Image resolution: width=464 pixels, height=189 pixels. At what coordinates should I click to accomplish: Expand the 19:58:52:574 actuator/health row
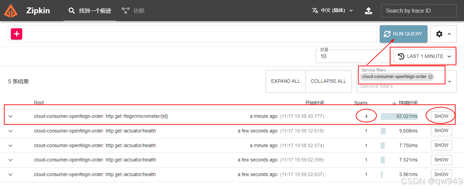pos(11,145)
